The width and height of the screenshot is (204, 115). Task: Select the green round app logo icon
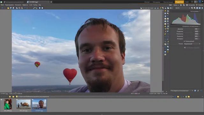click(x=1, y=2)
